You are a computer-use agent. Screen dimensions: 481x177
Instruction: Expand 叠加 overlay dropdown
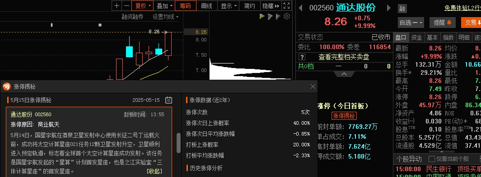(x=164, y=5)
